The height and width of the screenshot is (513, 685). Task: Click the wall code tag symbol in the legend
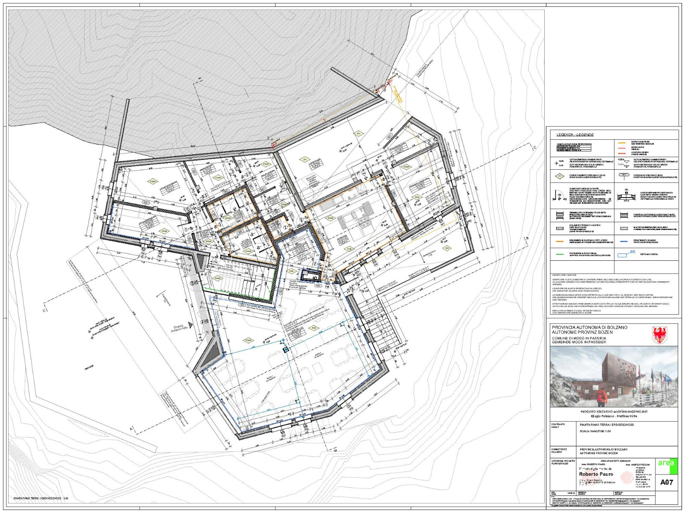coord(625,176)
